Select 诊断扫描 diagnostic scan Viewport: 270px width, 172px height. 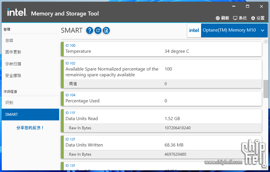[x=13, y=64]
